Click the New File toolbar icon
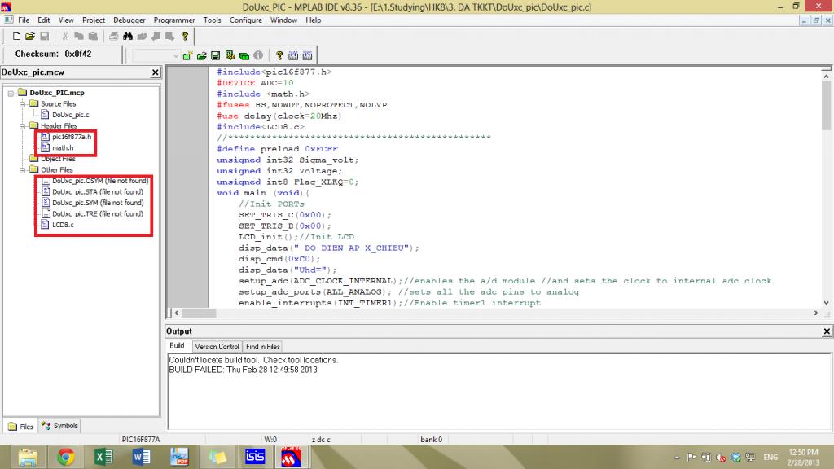The width and height of the screenshot is (834, 469). 16,36
